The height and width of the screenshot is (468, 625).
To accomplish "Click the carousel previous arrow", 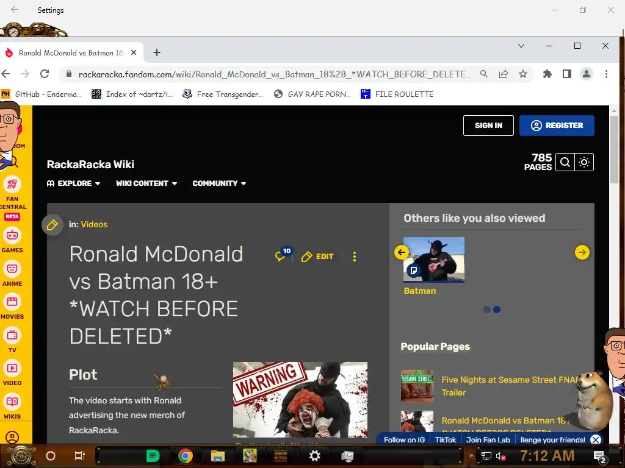I will (x=402, y=252).
